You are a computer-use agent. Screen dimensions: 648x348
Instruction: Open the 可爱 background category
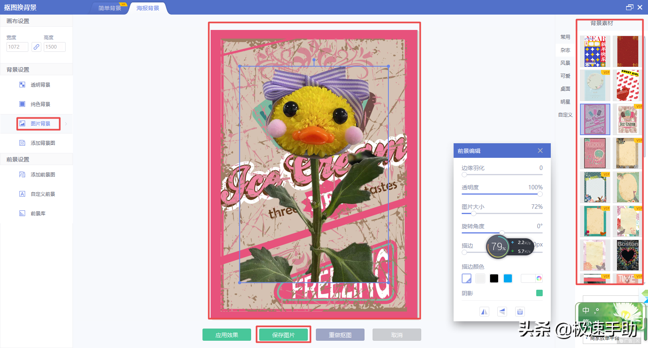pos(565,76)
